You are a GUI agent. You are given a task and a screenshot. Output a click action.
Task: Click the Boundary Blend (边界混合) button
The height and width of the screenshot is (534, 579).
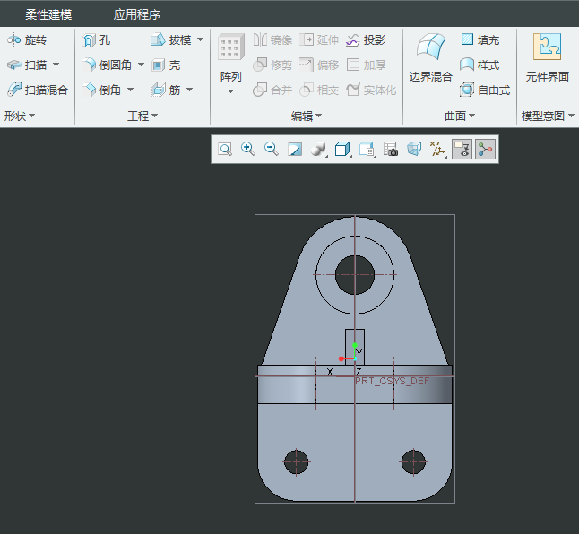[x=430, y=59]
